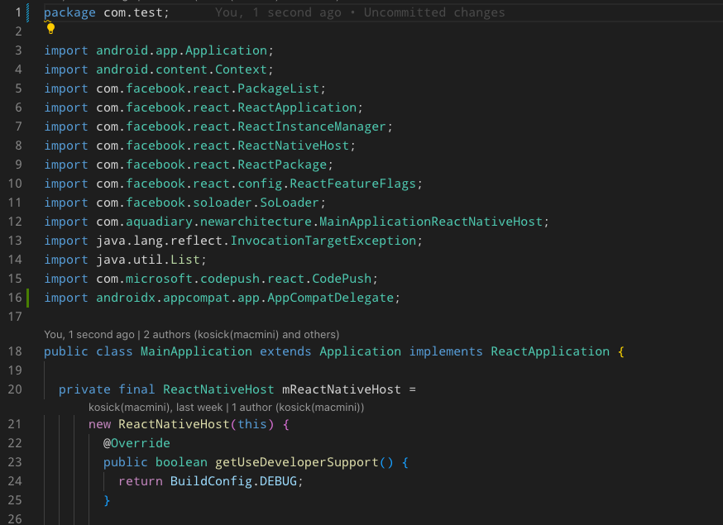Click 'getUseDeveloperSupport' method name
The height and width of the screenshot is (525, 723).
coord(297,462)
